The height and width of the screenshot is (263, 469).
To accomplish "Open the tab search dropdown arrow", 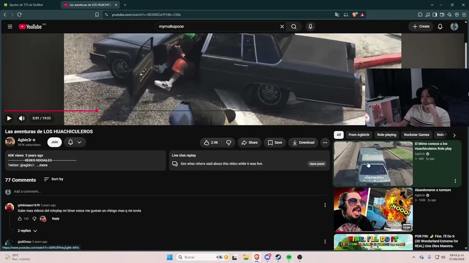I will 432,5.
